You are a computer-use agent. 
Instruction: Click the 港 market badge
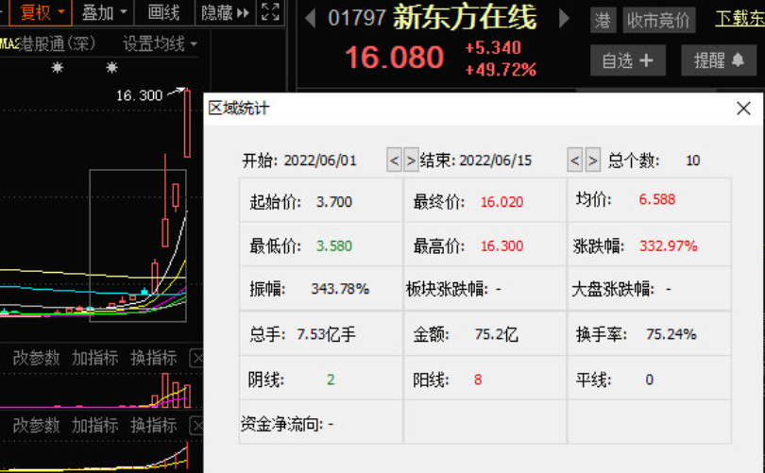pyautogui.click(x=603, y=20)
